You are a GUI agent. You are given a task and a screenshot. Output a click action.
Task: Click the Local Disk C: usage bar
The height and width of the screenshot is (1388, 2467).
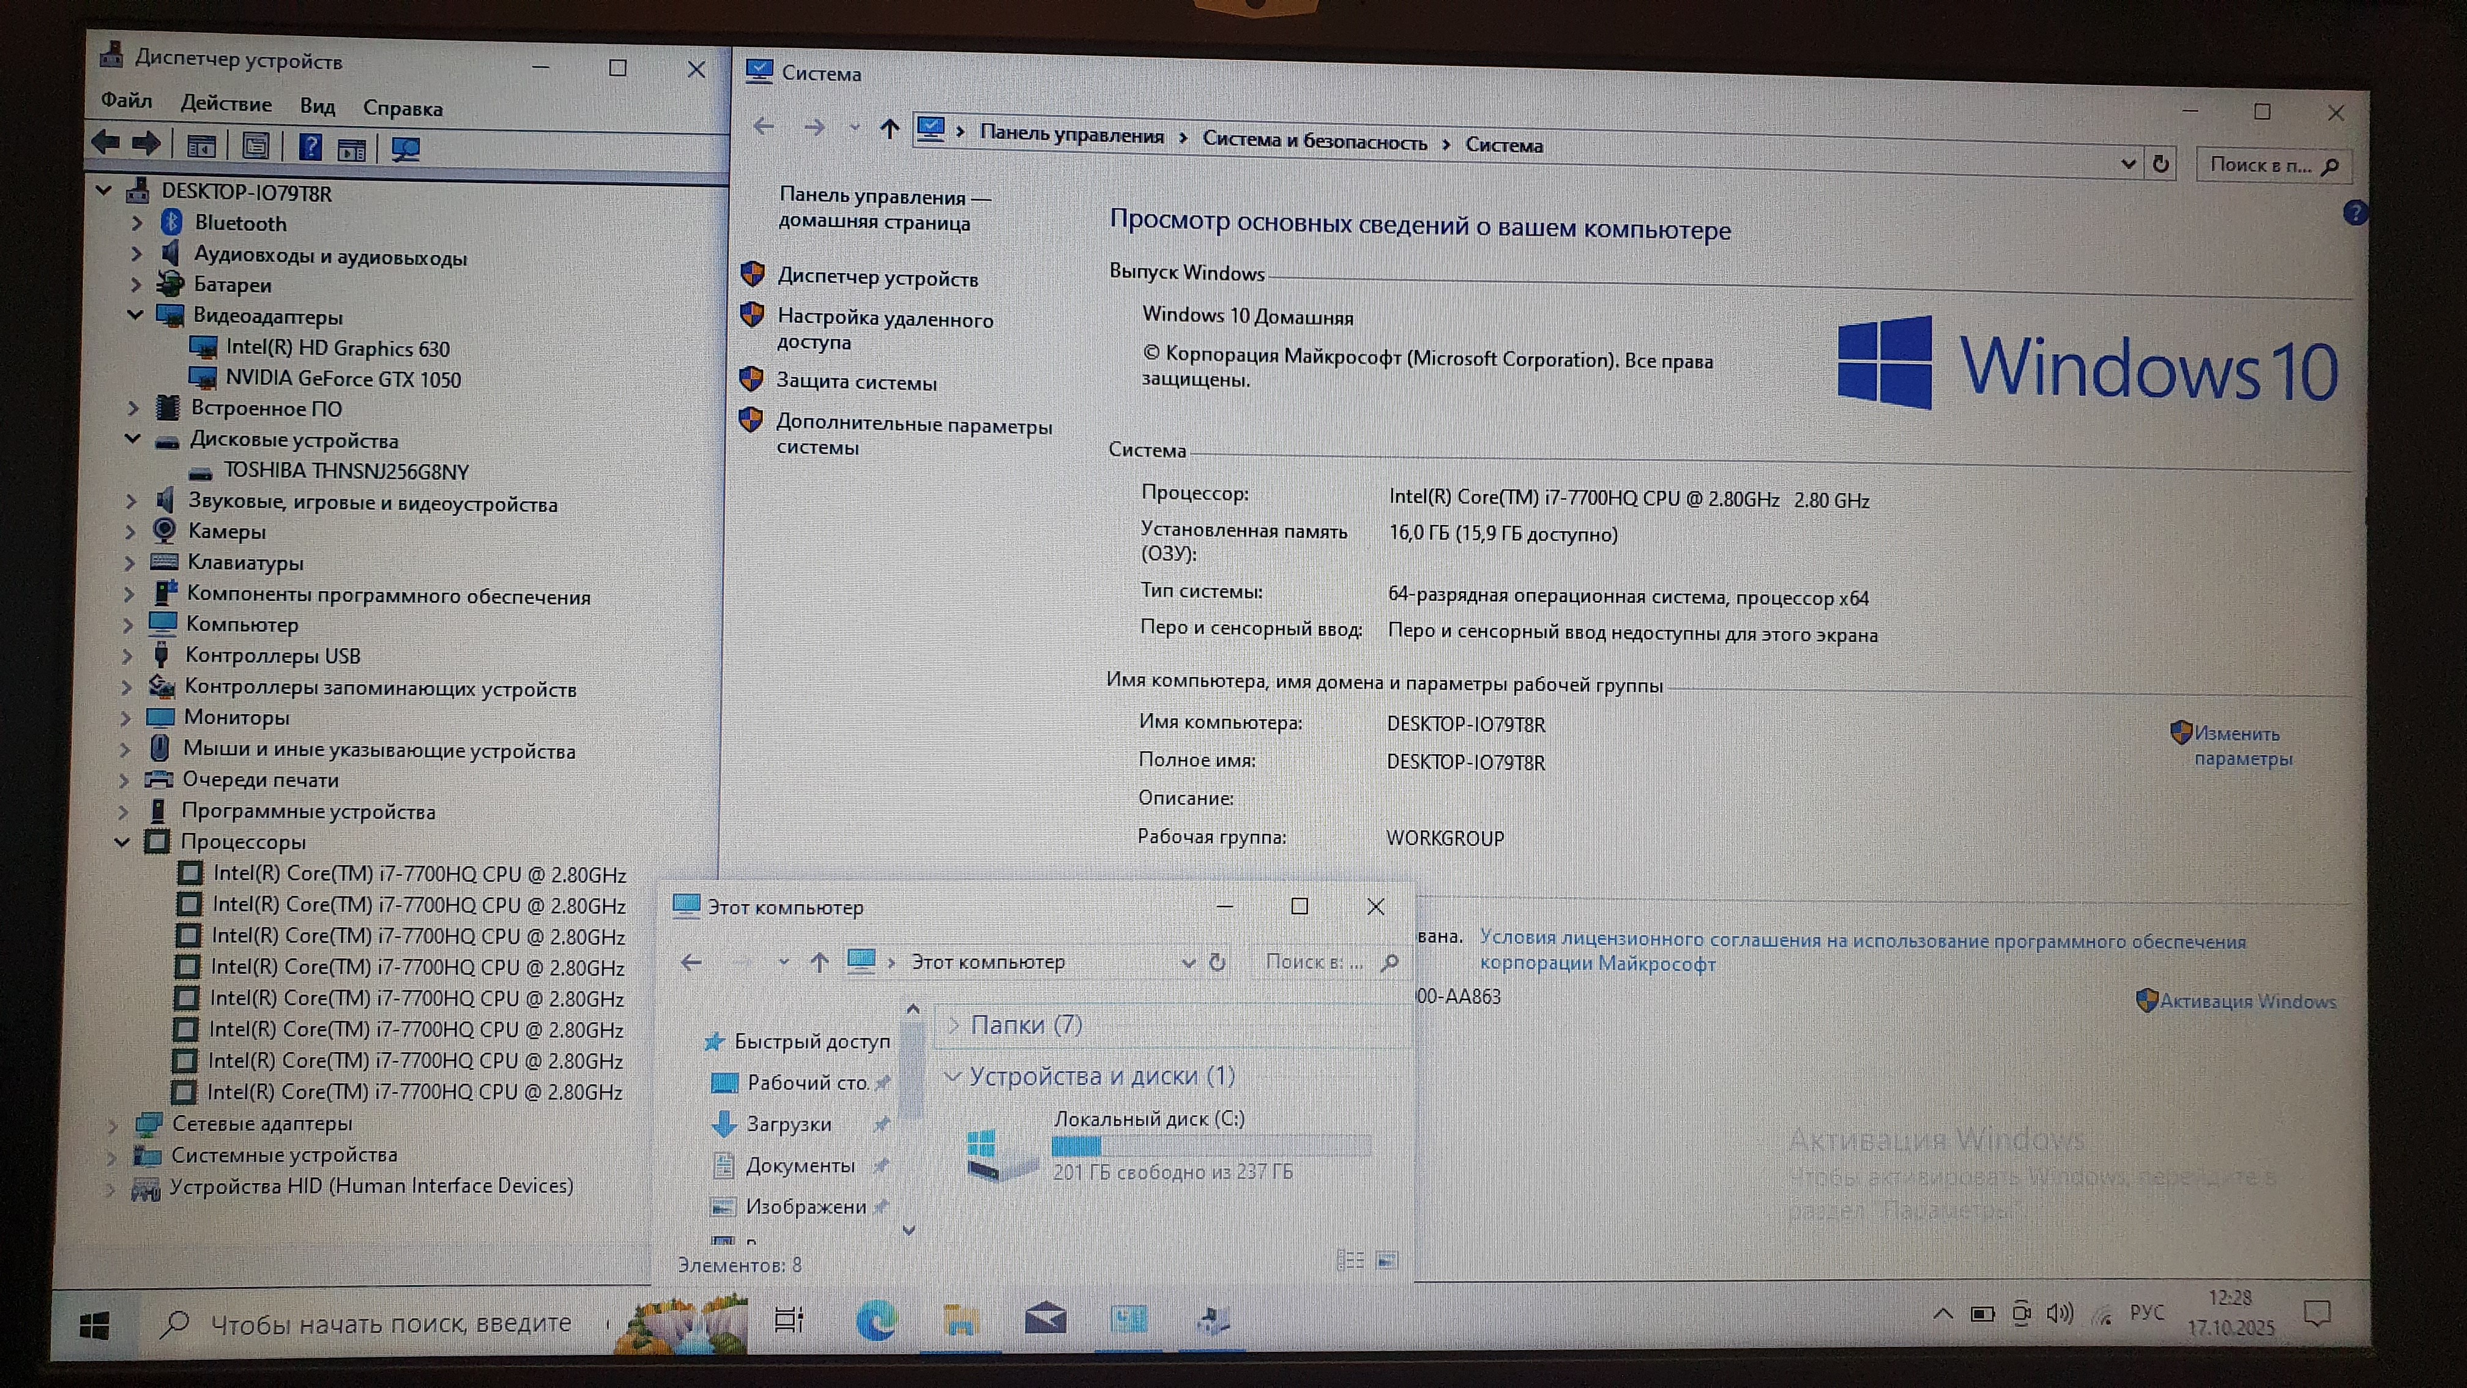(1210, 1146)
